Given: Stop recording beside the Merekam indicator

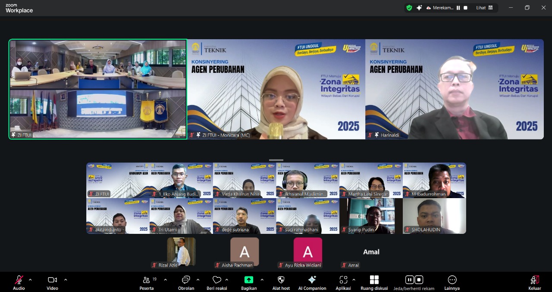Looking at the screenshot, I should coord(465,8).
